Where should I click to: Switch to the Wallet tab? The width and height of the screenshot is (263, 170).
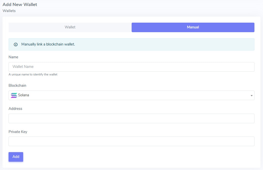70,27
